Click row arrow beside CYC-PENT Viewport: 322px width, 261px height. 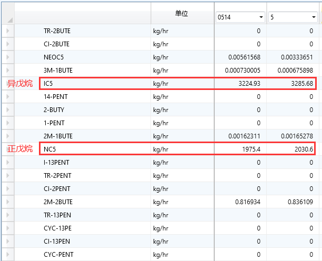(x=7, y=255)
